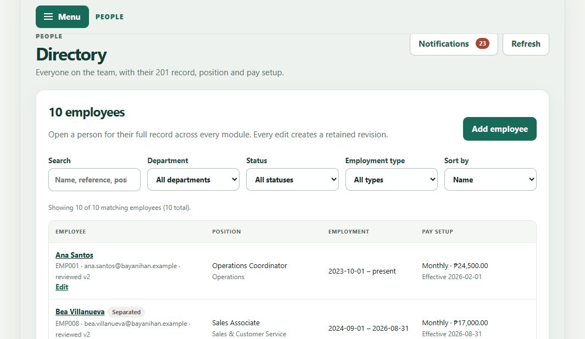Click Effective 2026-02-01 text
The image size is (585, 339).
pos(452,277)
